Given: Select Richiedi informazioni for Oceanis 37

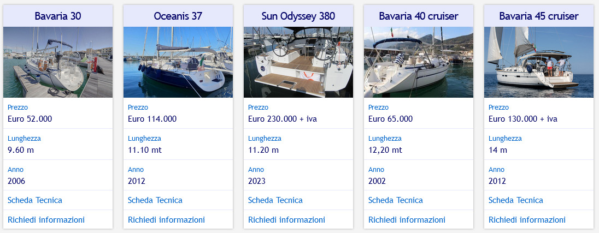Looking at the screenshot, I should (x=167, y=220).
